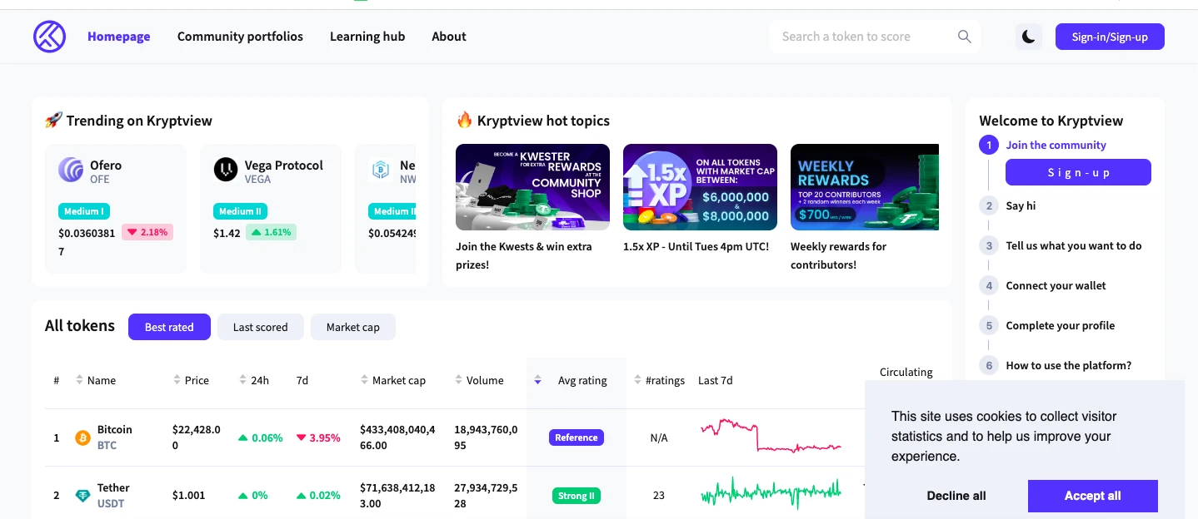Open the Weekly Rewards banner
Screen dimensions: 1198x519
pyautogui.click(x=865, y=187)
